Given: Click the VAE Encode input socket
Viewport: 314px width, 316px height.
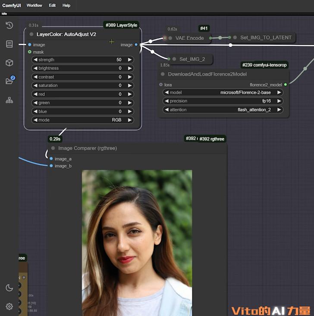Looking at the screenshot, I should (165, 38).
